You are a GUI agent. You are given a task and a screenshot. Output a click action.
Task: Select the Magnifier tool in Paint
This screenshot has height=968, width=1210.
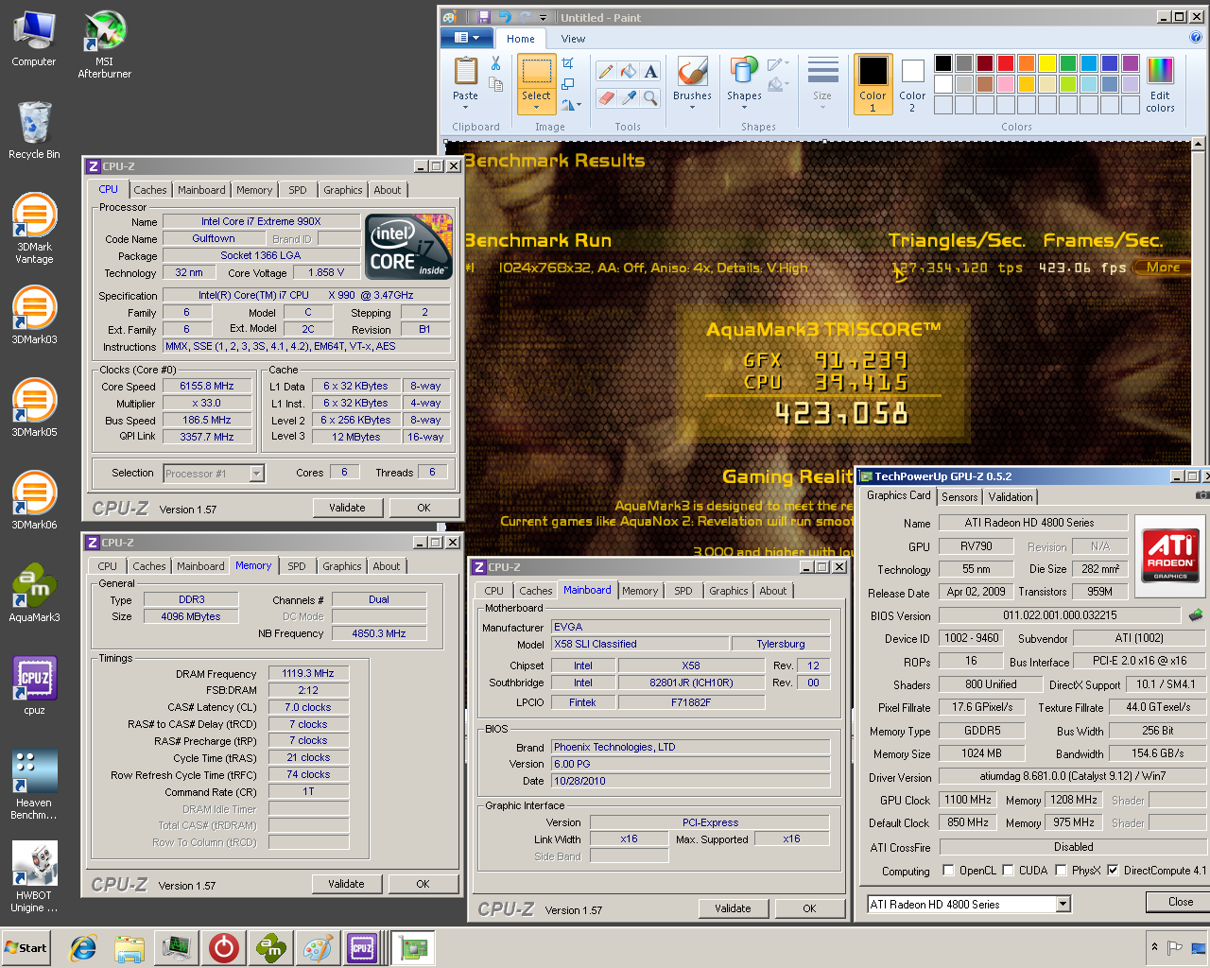pos(651,97)
